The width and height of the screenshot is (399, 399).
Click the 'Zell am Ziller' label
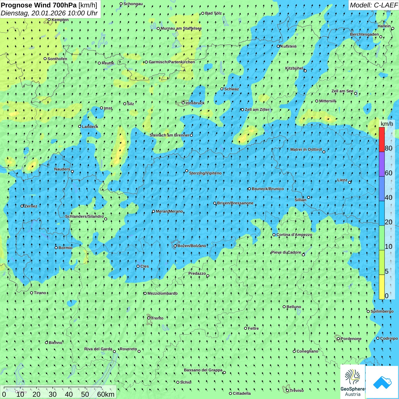click(x=257, y=109)
